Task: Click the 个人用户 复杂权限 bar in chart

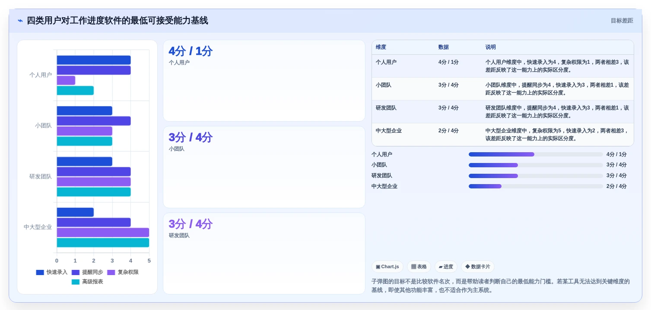Action: (66, 80)
